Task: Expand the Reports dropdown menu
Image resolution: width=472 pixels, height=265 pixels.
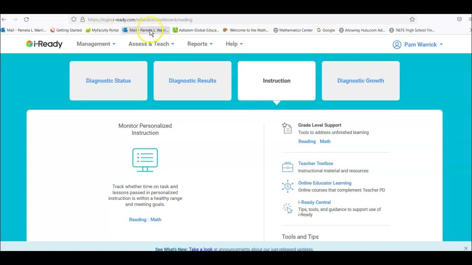Action: [x=200, y=44]
